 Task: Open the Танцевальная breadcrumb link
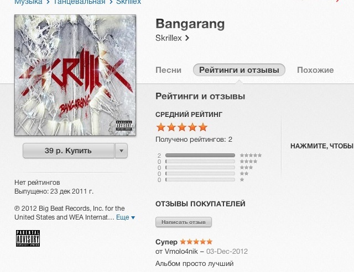coord(79,2)
